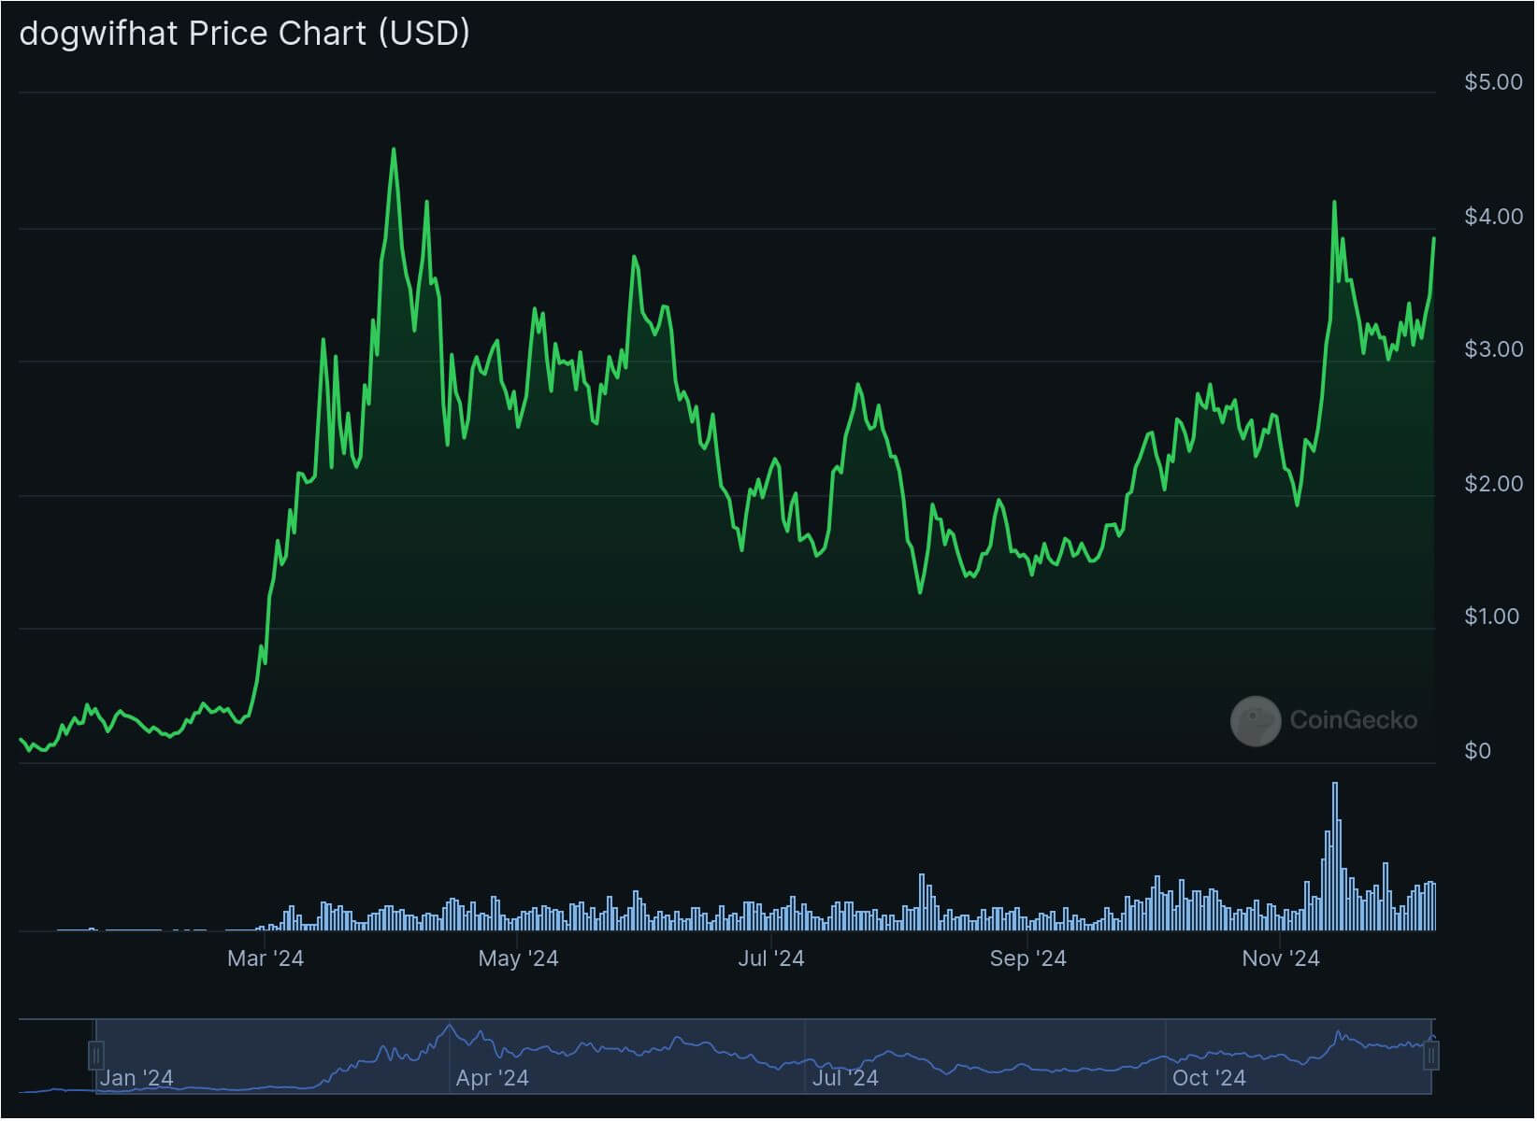Screen dimensions: 1537x1121
Task: Click the $5.00 y-axis label
Action: click(1494, 82)
